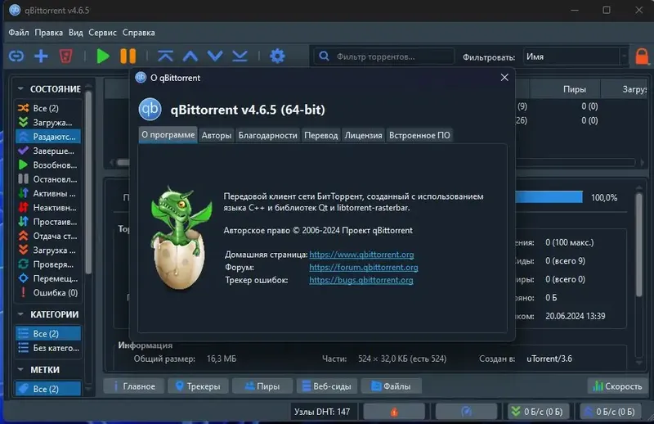The width and height of the screenshot is (654, 424).
Task: Move torrent down in queue
Action: coord(215,56)
